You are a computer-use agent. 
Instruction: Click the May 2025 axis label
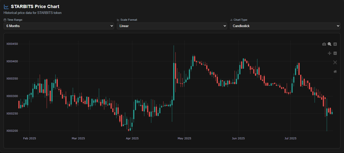[184, 138]
